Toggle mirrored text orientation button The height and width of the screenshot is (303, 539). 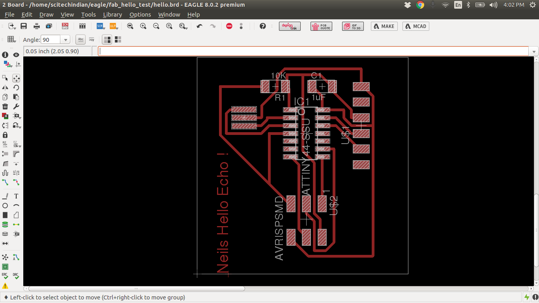[92, 39]
